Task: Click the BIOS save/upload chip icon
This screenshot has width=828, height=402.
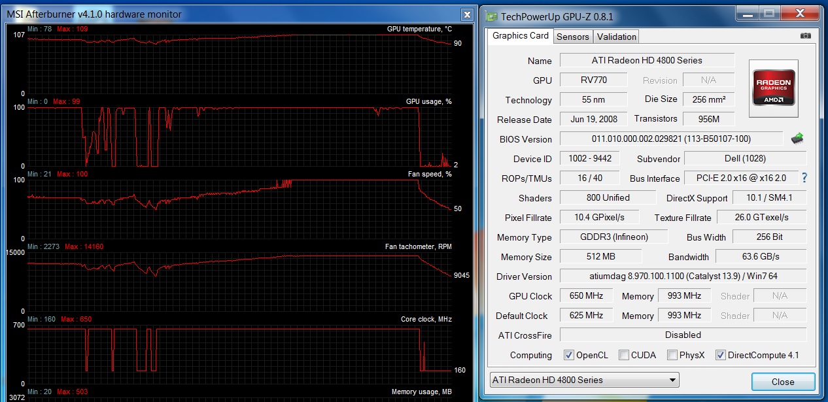Action: coord(797,139)
